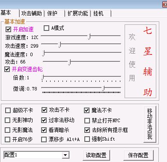The image size is (167, 162).
Task: Uncheck 去除所有提示框 checkbox
Action: [x=87, y=130]
